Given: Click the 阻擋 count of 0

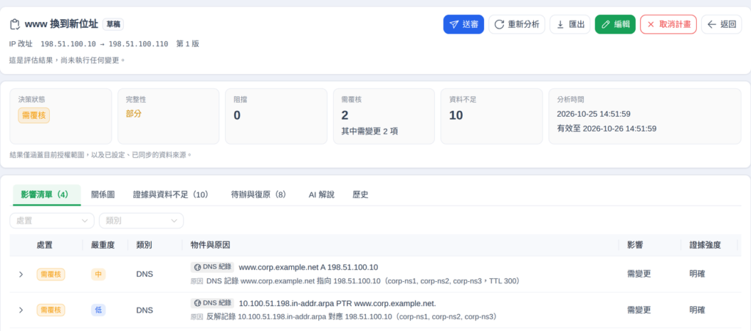Looking at the screenshot, I should click(237, 115).
